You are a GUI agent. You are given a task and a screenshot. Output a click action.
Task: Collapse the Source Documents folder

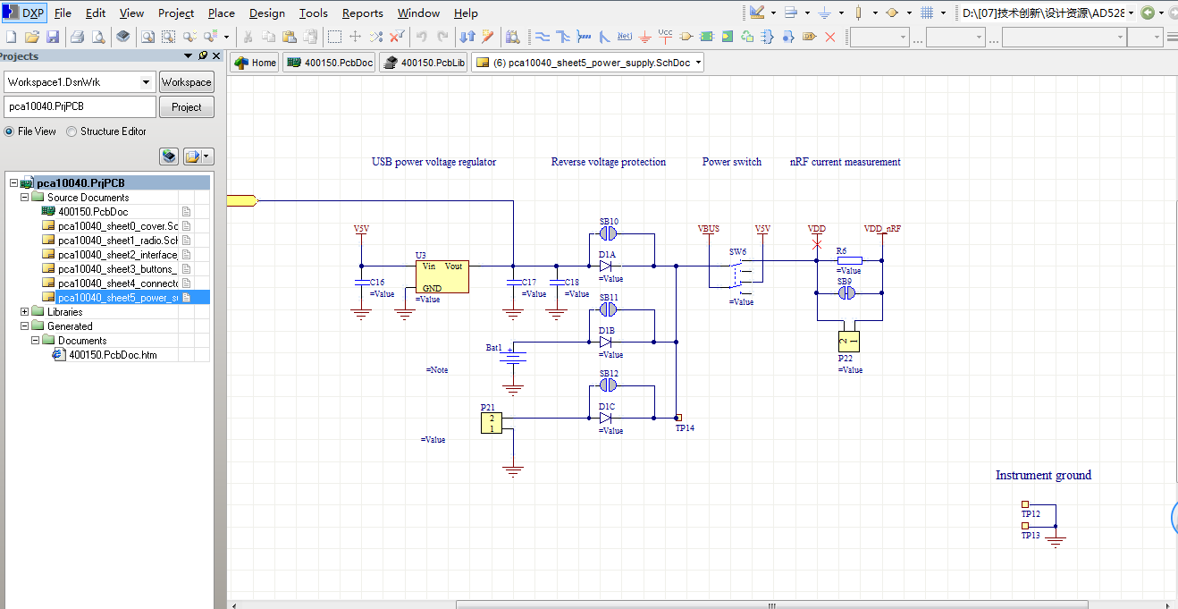25,198
